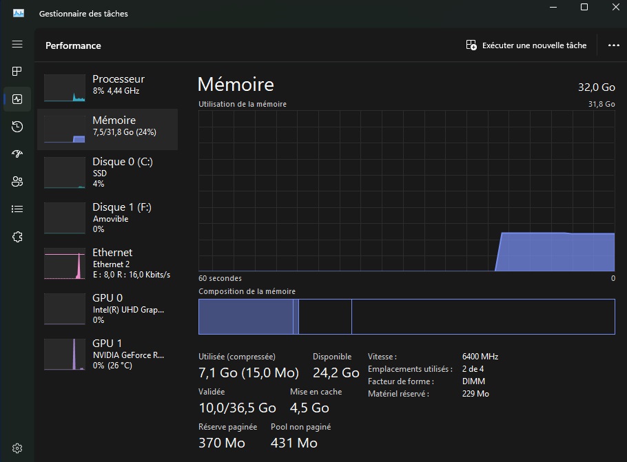Open the hamburger navigation menu

[x=17, y=44]
